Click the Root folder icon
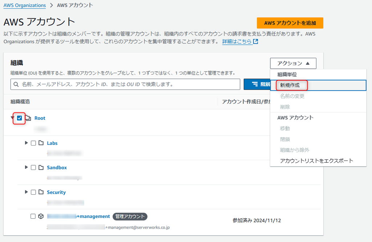 click(x=28, y=118)
